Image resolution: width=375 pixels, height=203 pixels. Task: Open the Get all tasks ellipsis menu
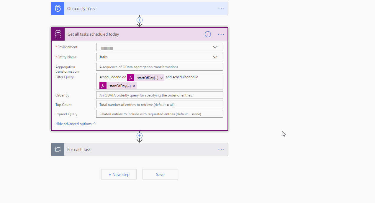221,34
